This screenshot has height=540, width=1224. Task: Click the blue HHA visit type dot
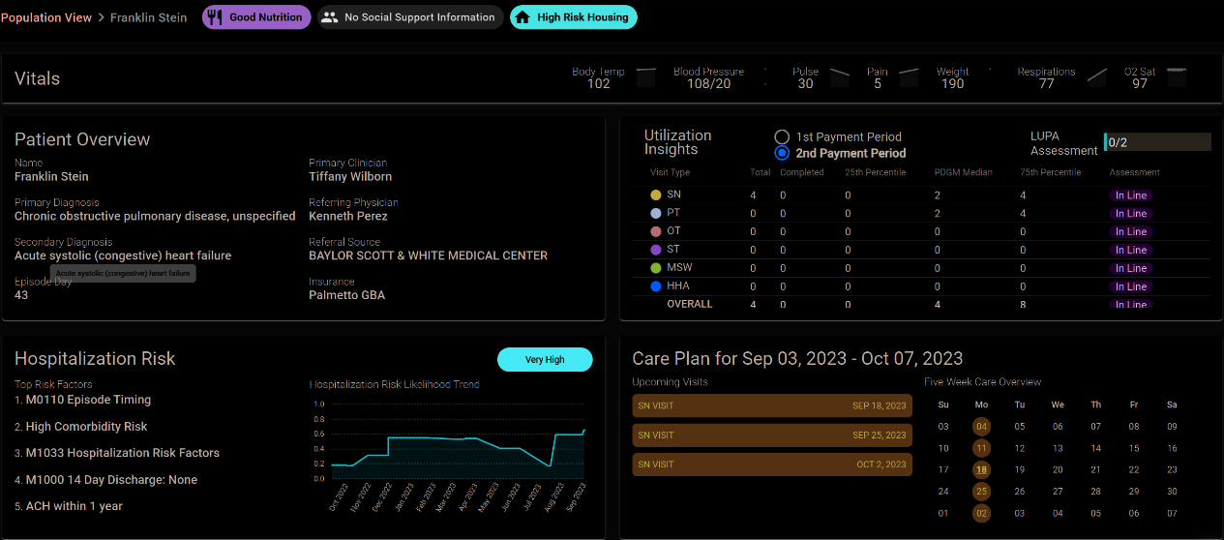coord(656,286)
